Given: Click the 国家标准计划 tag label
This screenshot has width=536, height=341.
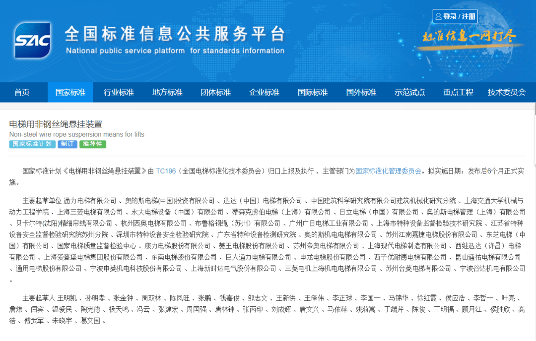Looking at the screenshot, I should 32,144.
